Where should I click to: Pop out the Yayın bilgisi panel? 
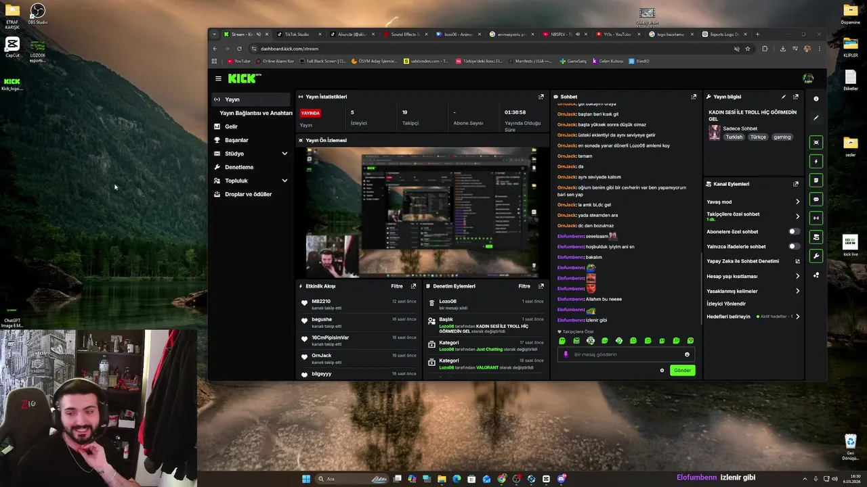796,97
